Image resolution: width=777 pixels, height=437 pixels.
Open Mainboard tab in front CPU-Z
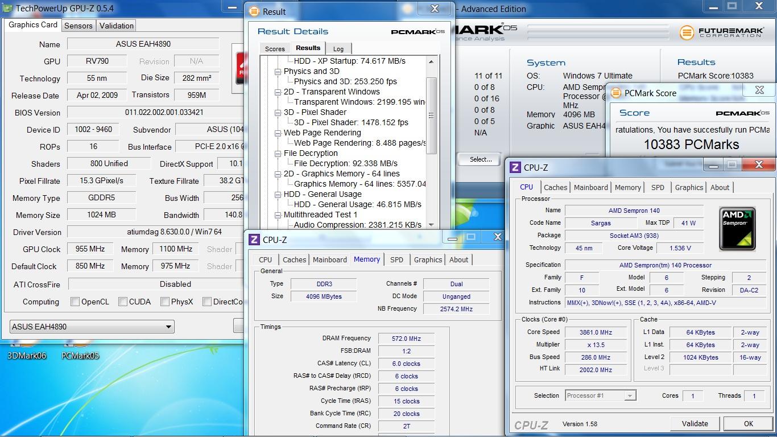click(x=591, y=187)
